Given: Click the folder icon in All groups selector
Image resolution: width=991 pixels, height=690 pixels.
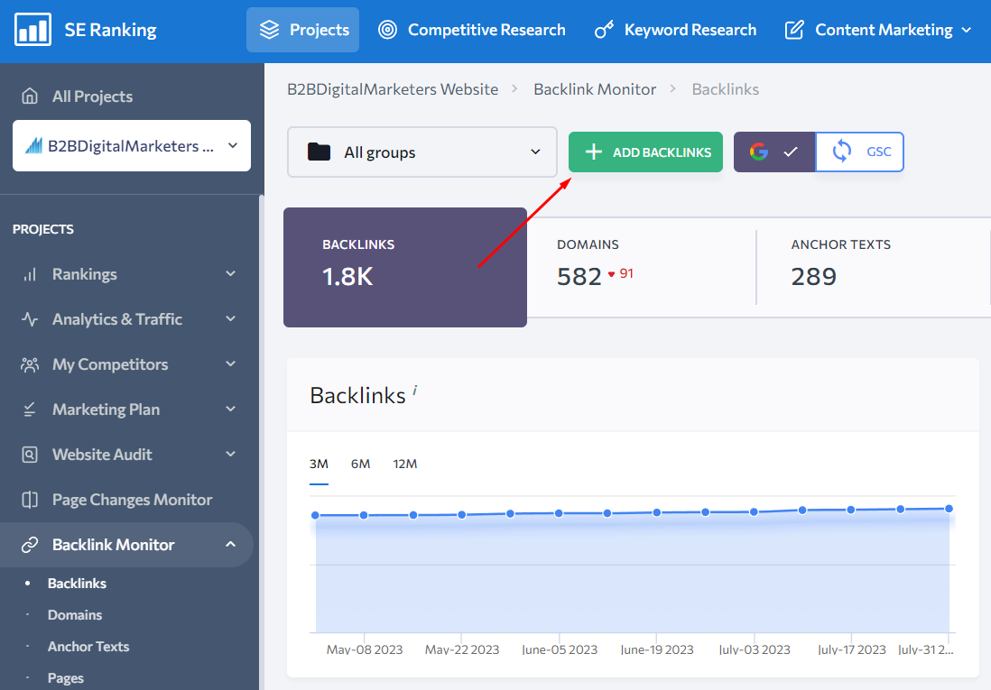Looking at the screenshot, I should (x=320, y=152).
